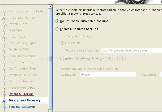The width and height of the screenshot is (162, 112).
Task: Click the System Class step
Action: pos(18,24)
